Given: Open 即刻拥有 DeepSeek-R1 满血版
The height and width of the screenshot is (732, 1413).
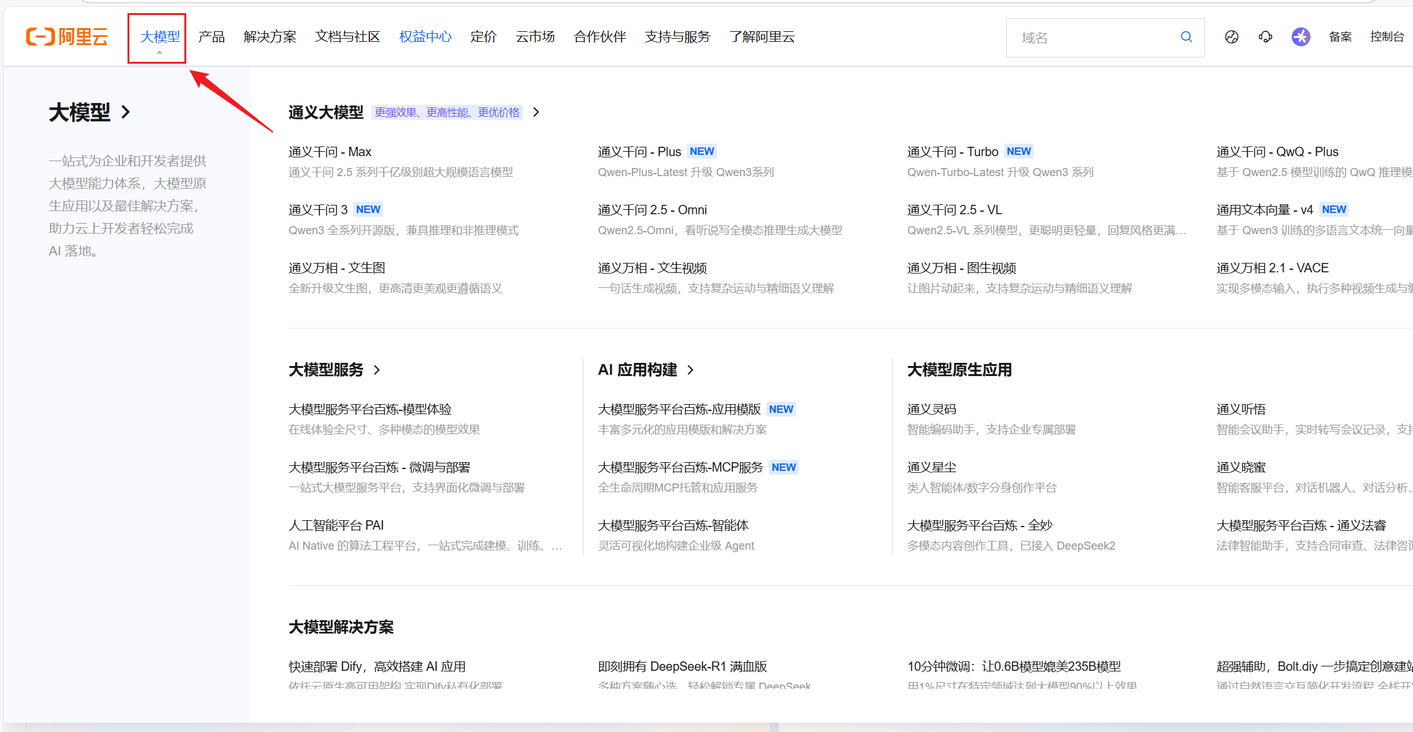Looking at the screenshot, I should click(682, 666).
